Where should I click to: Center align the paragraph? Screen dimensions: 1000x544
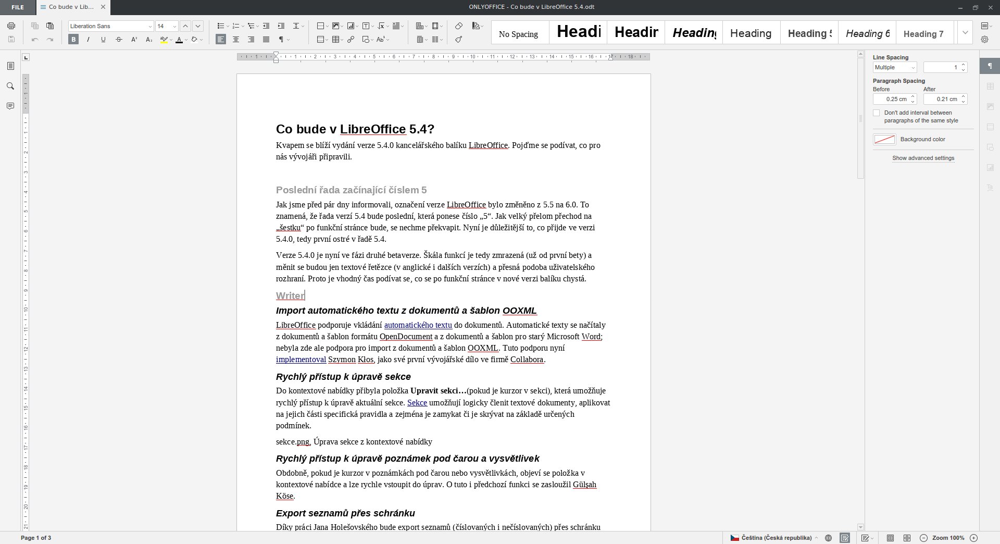point(236,40)
